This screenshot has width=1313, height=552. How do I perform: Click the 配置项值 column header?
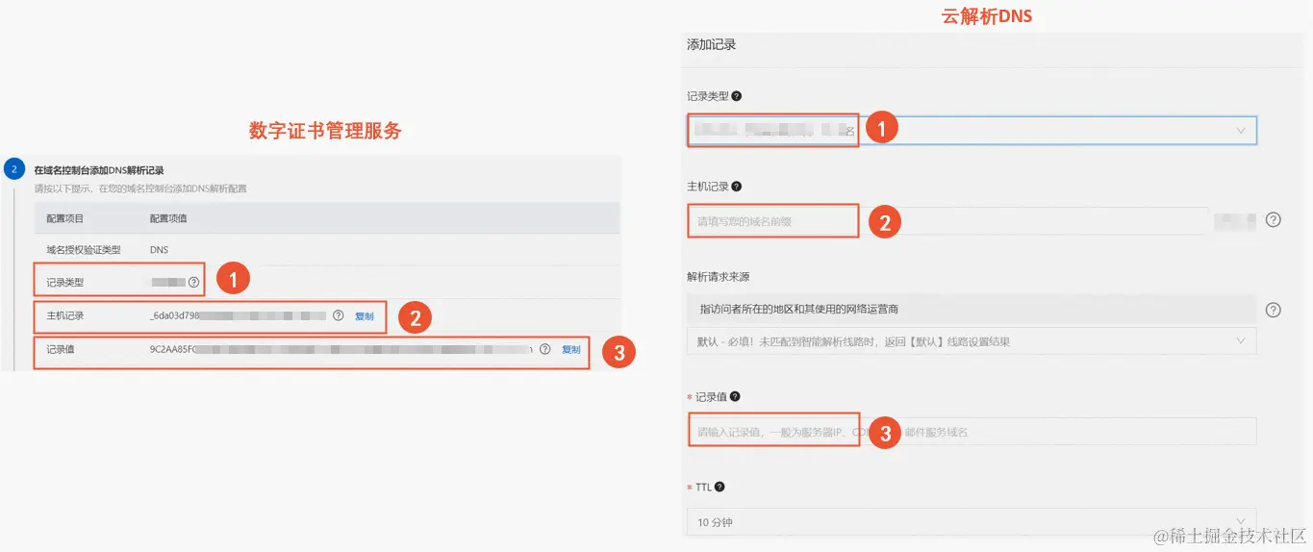coord(168,218)
